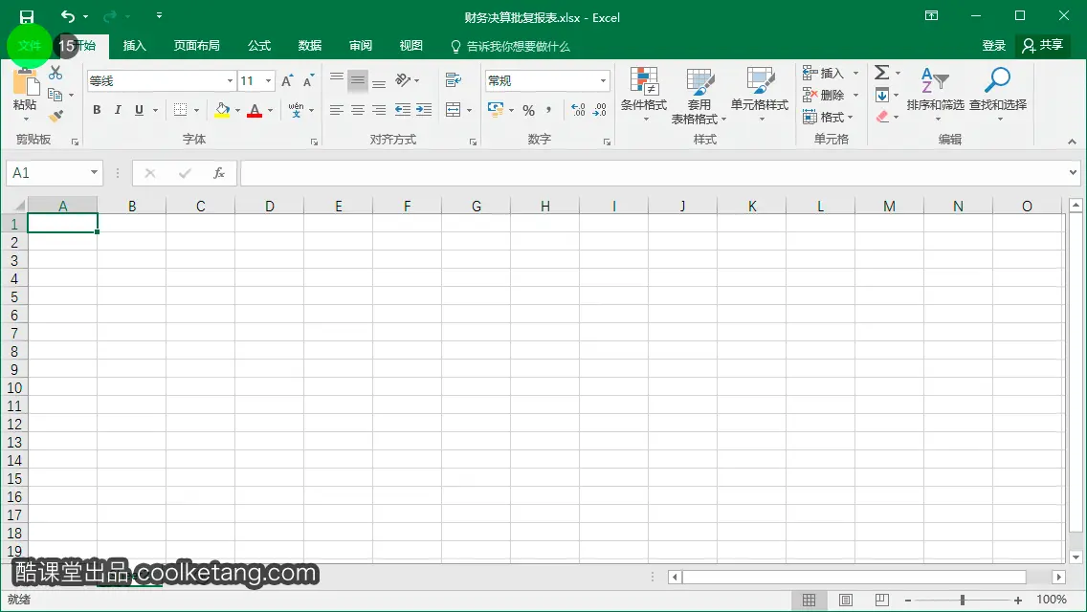Click the Sign in (登录) link

(993, 46)
